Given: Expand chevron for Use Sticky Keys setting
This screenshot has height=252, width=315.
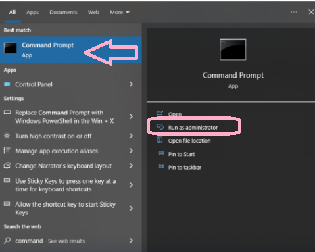Looking at the screenshot, I should tap(131, 185).
